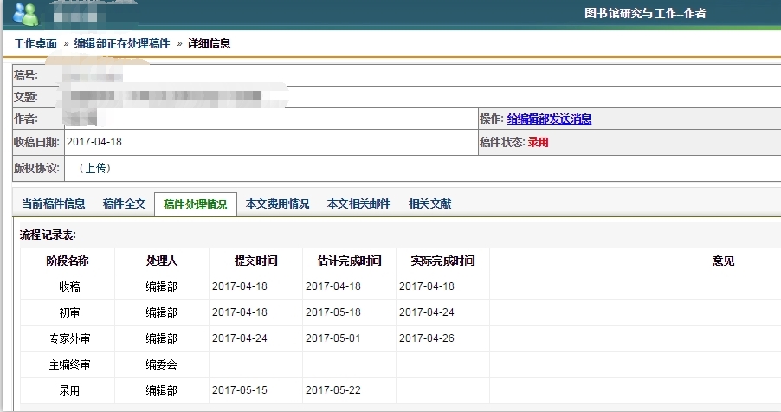
Task: Click the 阶段名称 column header
Action: (68, 261)
